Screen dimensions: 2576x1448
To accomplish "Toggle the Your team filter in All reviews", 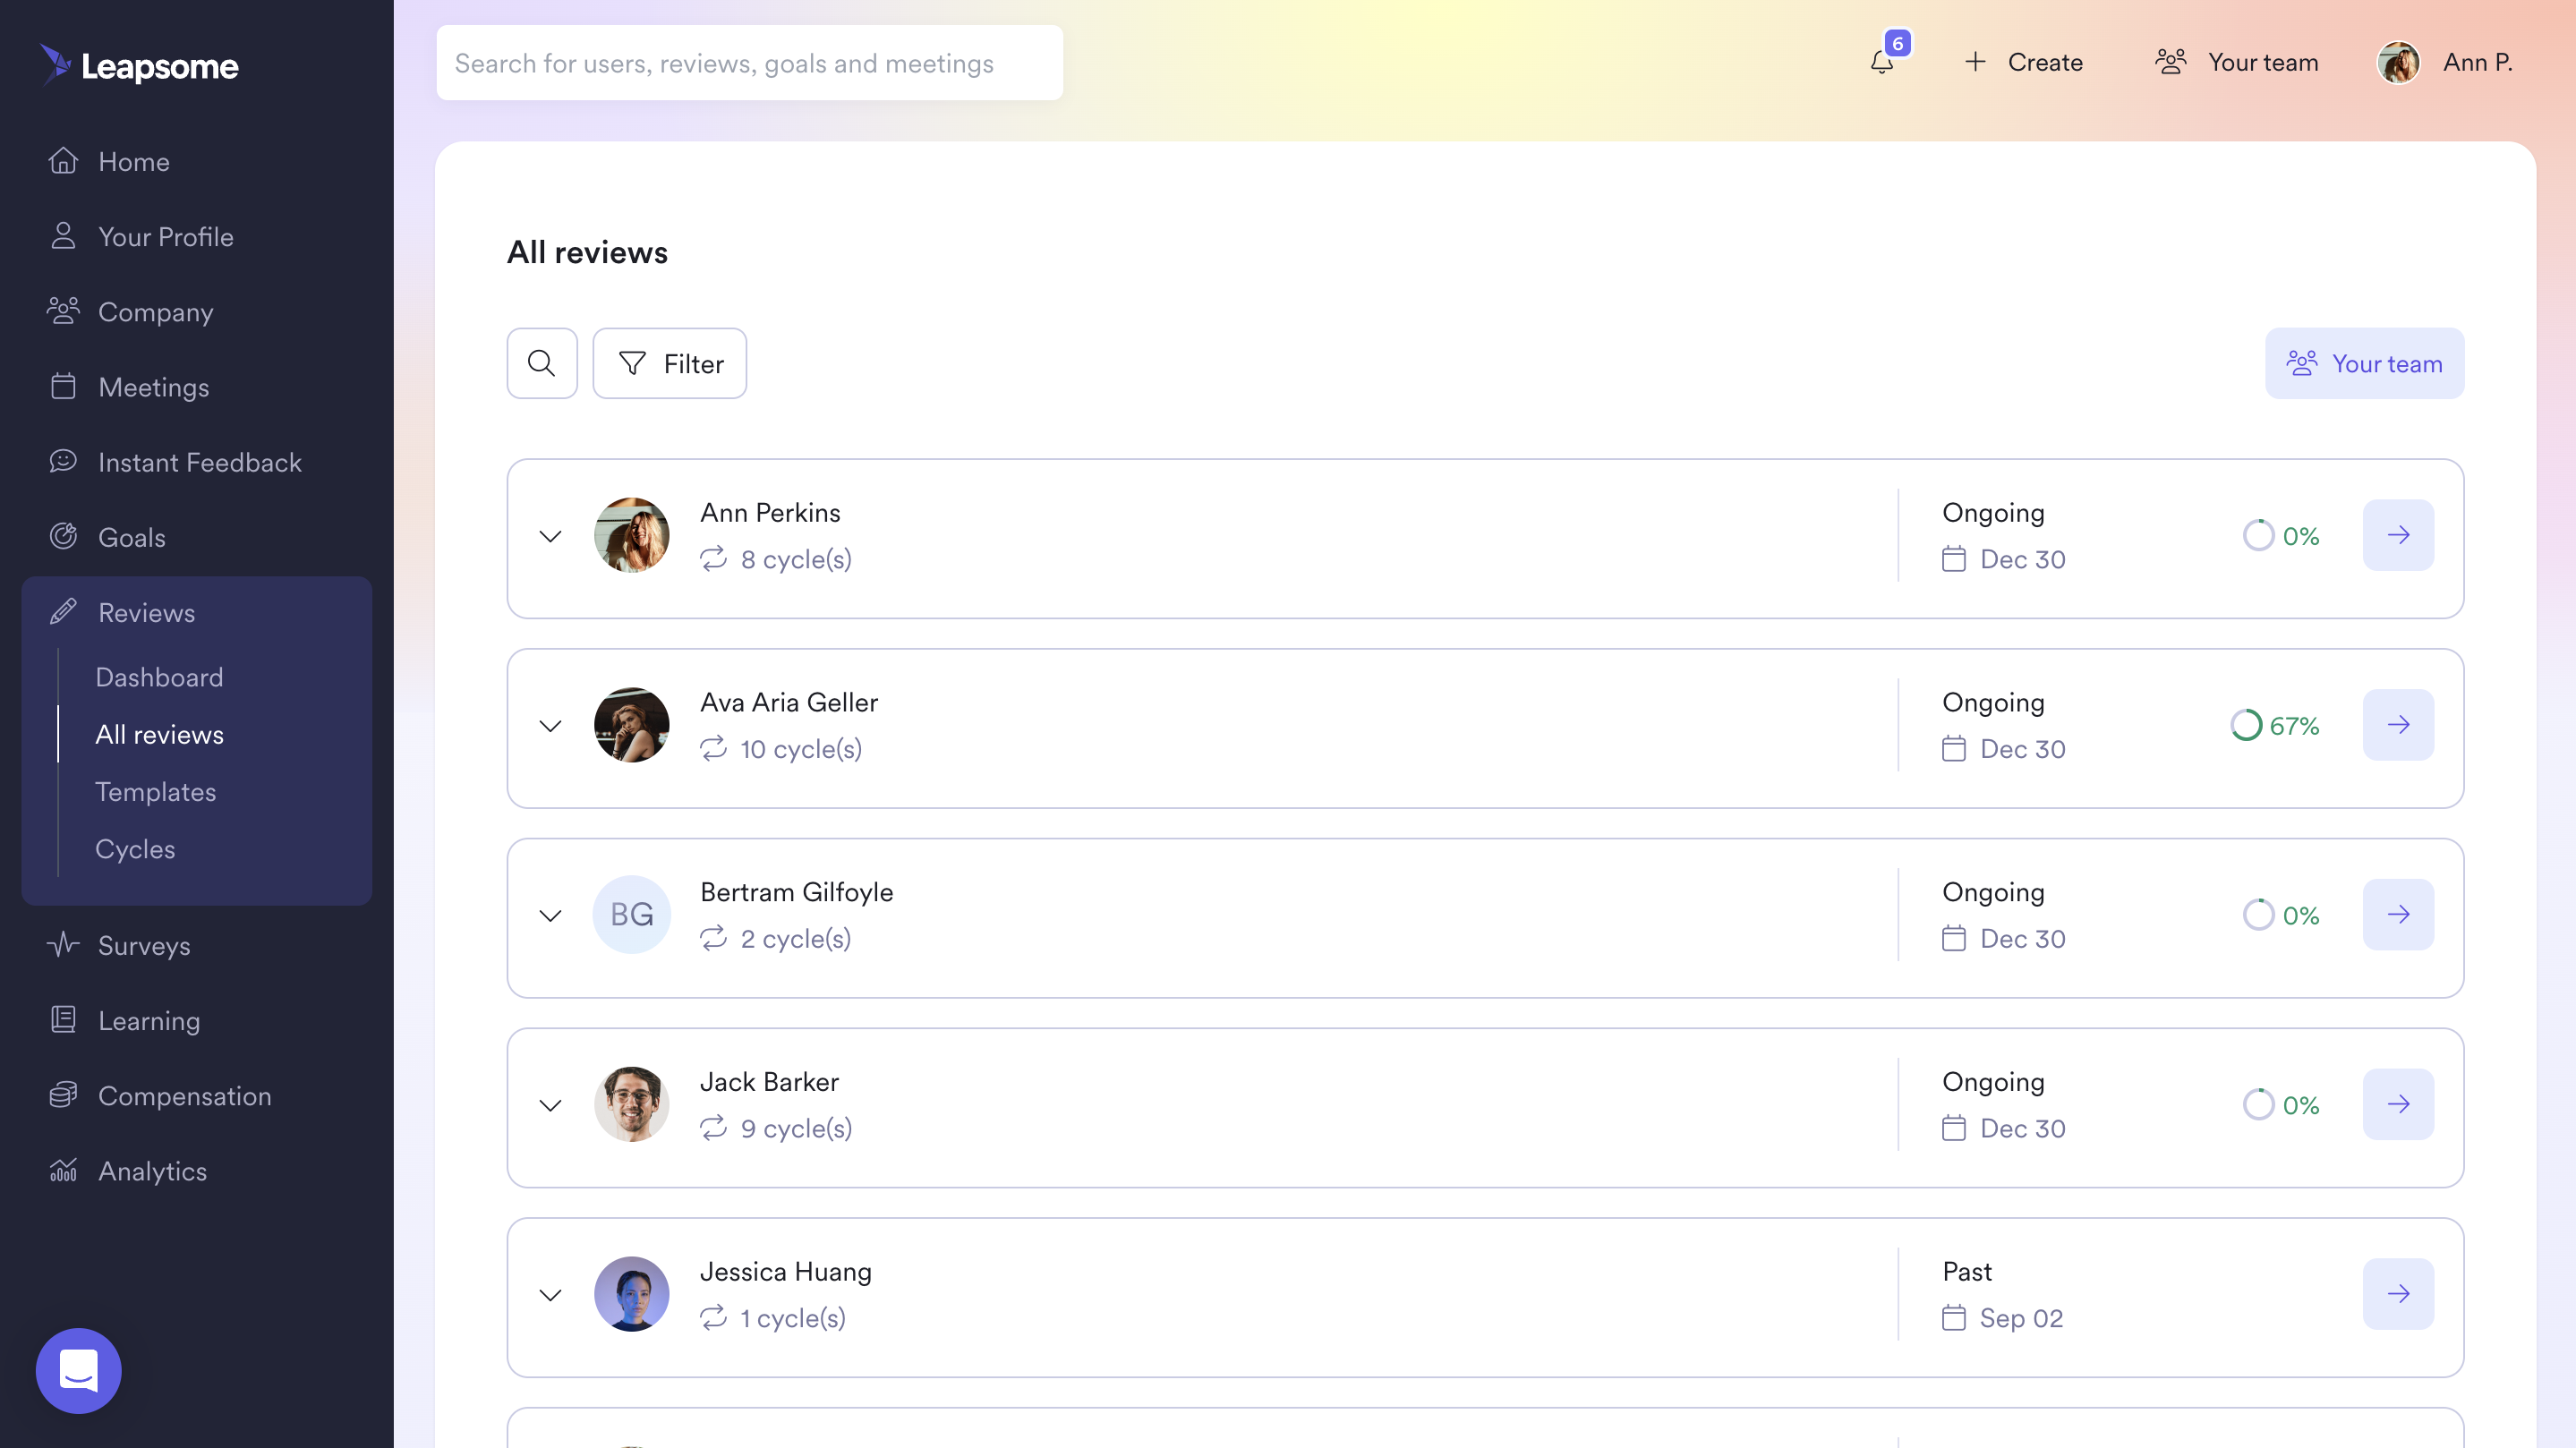I will coord(2364,363).
